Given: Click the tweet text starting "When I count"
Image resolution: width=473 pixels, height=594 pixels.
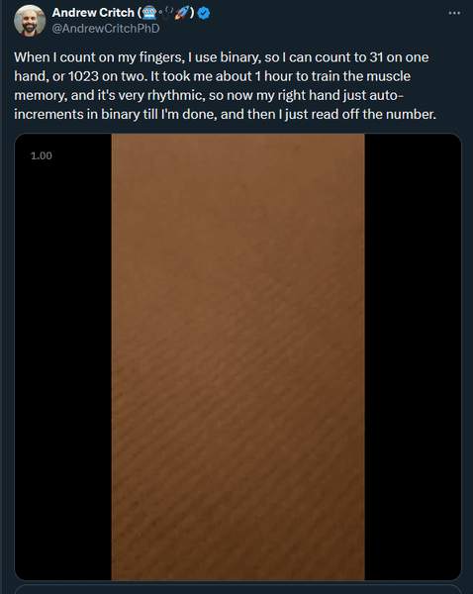Looking at the screenshot, I should pos(226,85).
